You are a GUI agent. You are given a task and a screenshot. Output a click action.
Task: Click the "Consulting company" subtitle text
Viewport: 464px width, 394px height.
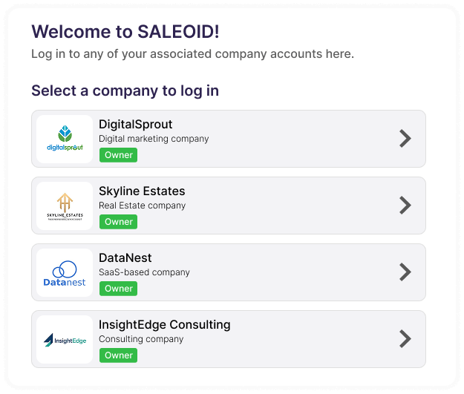point(141,339)
